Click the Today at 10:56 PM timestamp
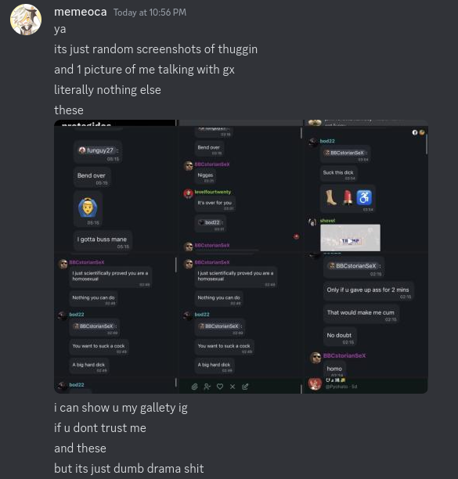Viewport: 458px width, 479px height. (x=150, y=13)
